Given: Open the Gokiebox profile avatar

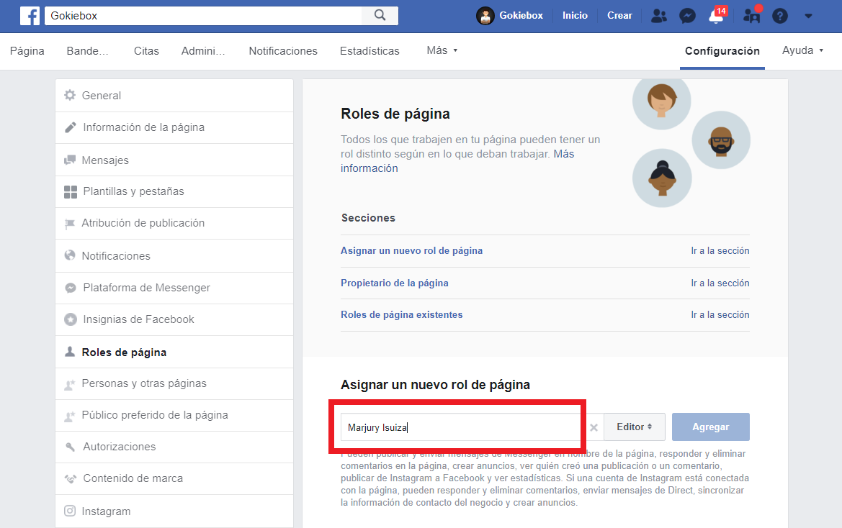Looking at the screenshot, I should pyautogui.click(x=485, y=16).
